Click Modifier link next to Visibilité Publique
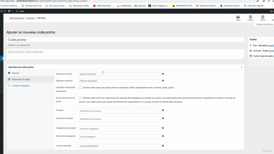 [271, 51]
